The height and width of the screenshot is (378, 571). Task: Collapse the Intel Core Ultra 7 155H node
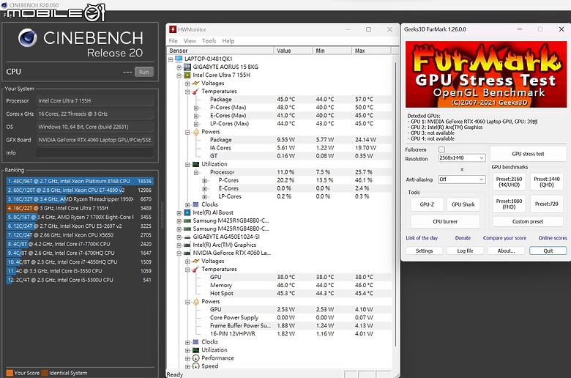pos(179,75)
